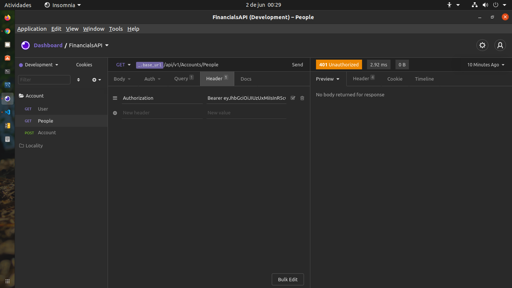The height and width of the screenshot is (288, 512).
Task: Select the GET People request
Action: (x=61, y=121)
